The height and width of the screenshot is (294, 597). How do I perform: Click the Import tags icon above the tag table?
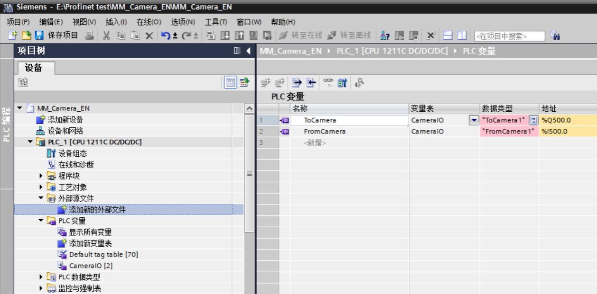tap(310, 82)
